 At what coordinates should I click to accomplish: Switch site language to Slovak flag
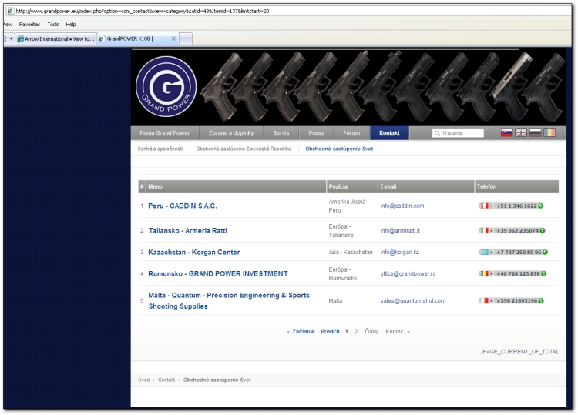coord(507,133)
